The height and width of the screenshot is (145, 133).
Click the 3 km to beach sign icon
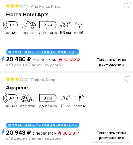pyautogui.click(x=48, y=98)
